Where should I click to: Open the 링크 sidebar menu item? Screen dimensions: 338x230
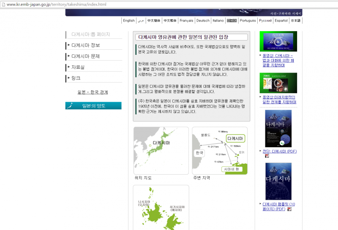click(x=76, y=78)
